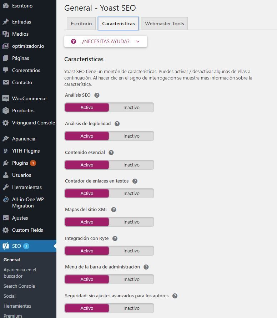Open help for Análisis de legibilidad
This screenshot has height=318, width=277.
(x=117, y=124)
